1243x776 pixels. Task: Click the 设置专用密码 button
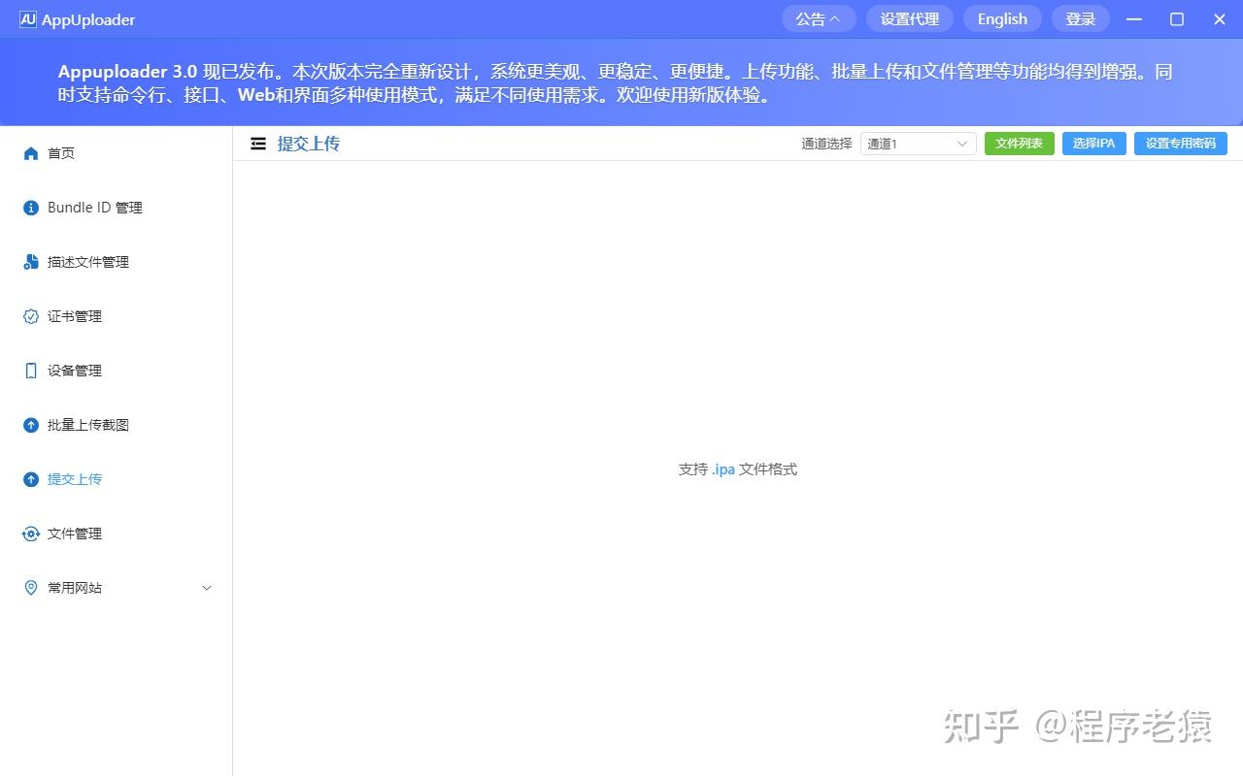pyautogui.click(x=1181, y=144)
